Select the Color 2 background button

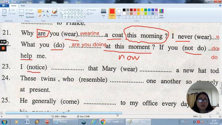click(x=119, y=14)
